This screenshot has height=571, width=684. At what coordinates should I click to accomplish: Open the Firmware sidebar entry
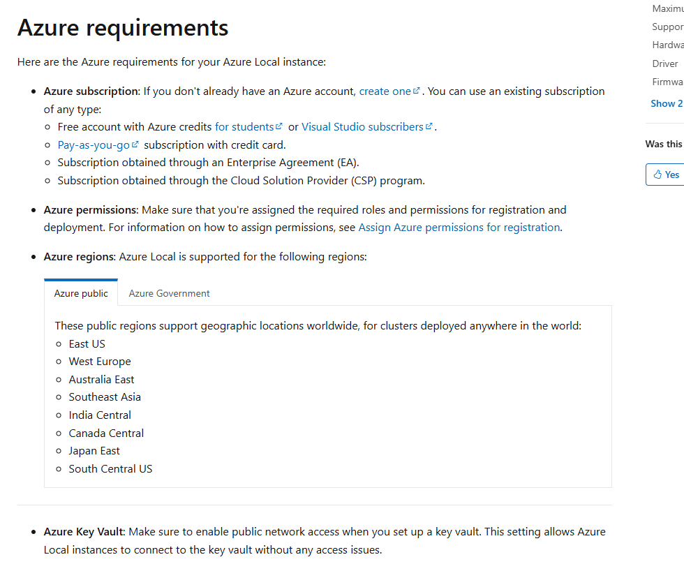click(667, 82)
